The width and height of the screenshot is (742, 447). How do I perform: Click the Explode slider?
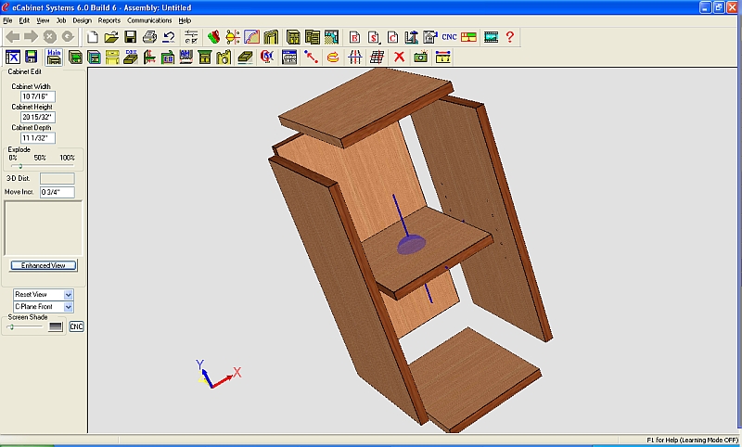coord(20,166)
